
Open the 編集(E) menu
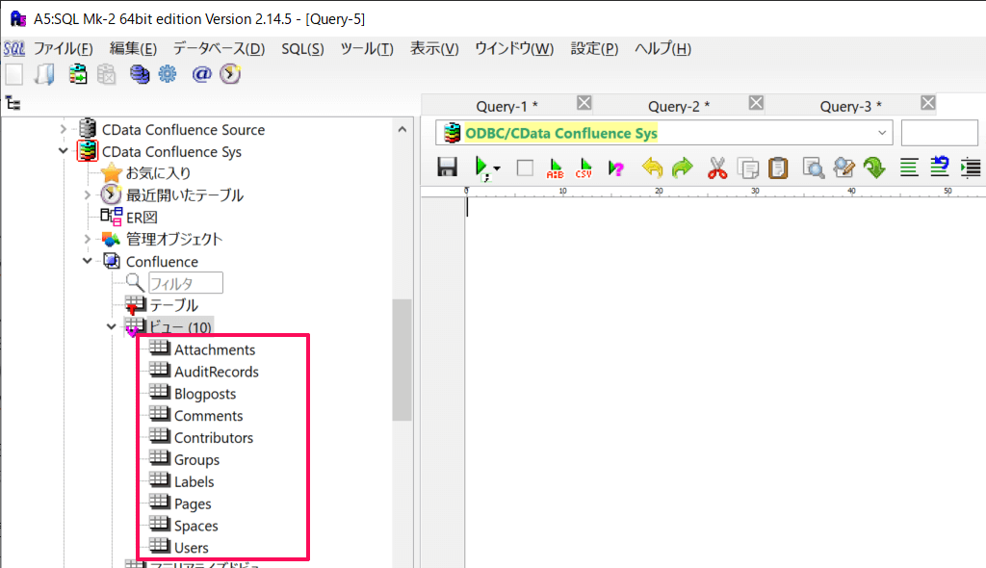(133, 48)
